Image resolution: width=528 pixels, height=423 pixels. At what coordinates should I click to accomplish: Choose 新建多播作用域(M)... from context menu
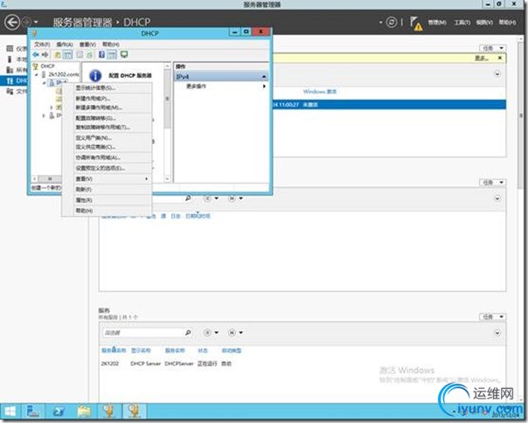[x=107, y=107]
